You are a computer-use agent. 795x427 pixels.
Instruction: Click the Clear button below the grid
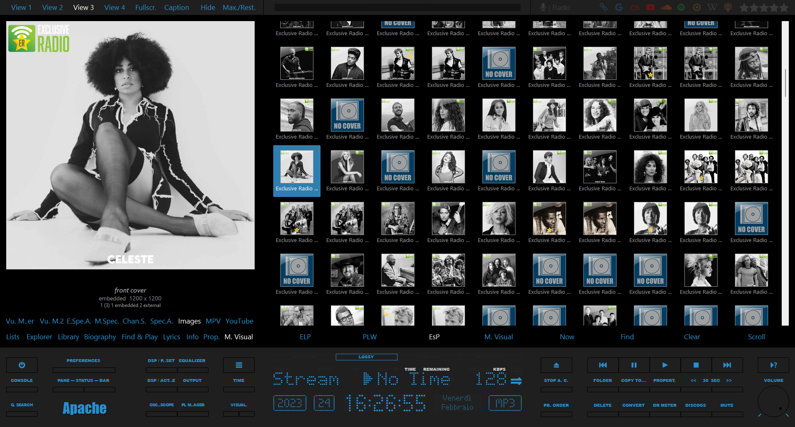click(692, 337)
